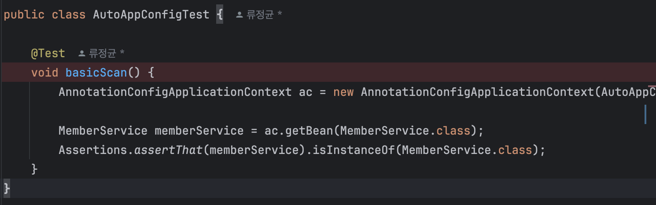Select the ac variable in the declaration
Viewport: 656px width, 205px height.
coord(306,92)
